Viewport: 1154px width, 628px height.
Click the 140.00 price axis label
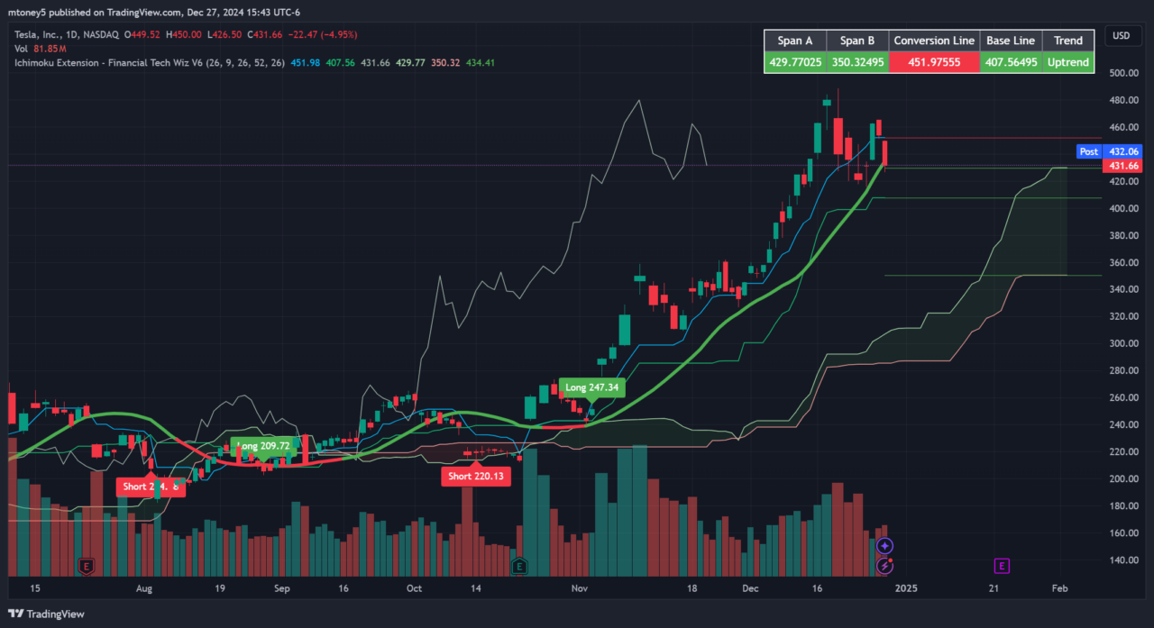[1123, 560]
